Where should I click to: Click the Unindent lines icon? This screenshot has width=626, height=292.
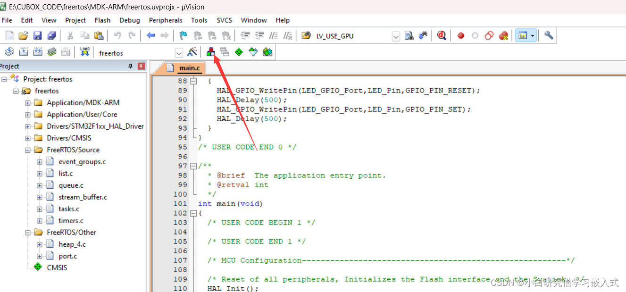(259, 35)
